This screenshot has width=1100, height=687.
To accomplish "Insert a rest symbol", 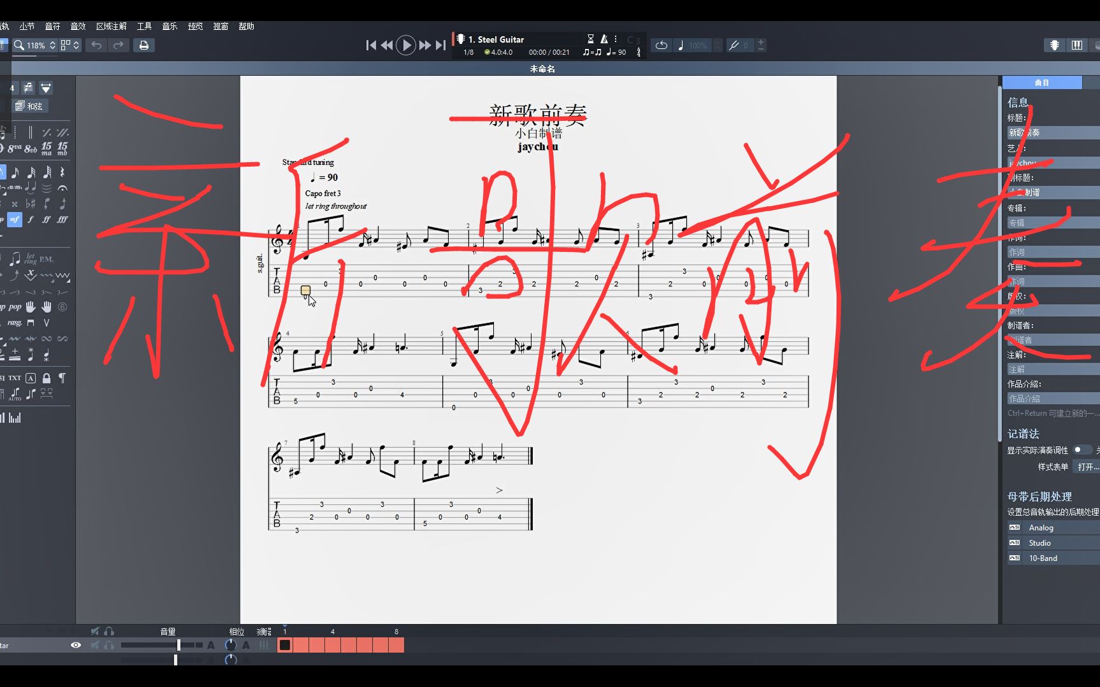I will tap(62, 172).
